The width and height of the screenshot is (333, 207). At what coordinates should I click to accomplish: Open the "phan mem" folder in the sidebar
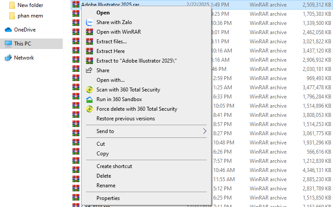tap(30, 16)
